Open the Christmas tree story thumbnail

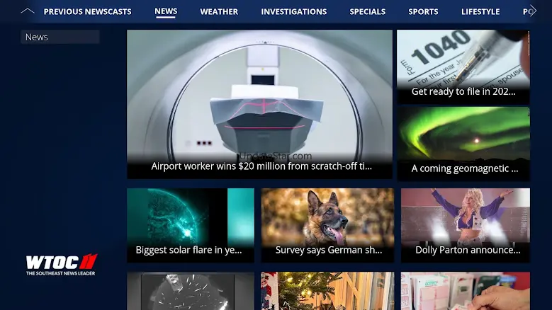click(x=327, y=291)
